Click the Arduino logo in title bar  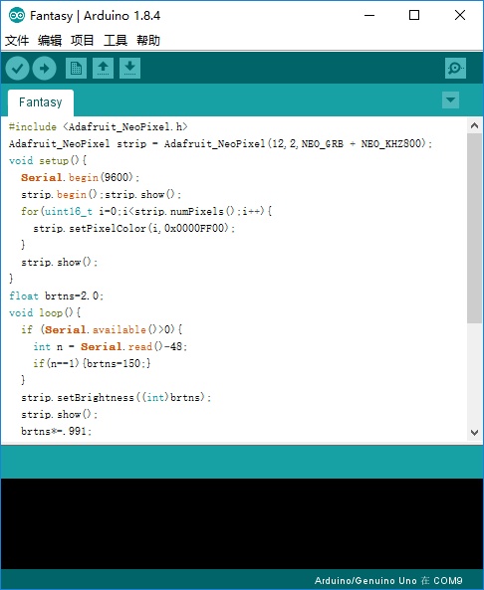point(17,16)
